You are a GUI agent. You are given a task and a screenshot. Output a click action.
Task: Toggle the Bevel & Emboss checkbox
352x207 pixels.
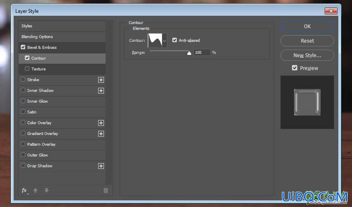[x=23, y=47]
